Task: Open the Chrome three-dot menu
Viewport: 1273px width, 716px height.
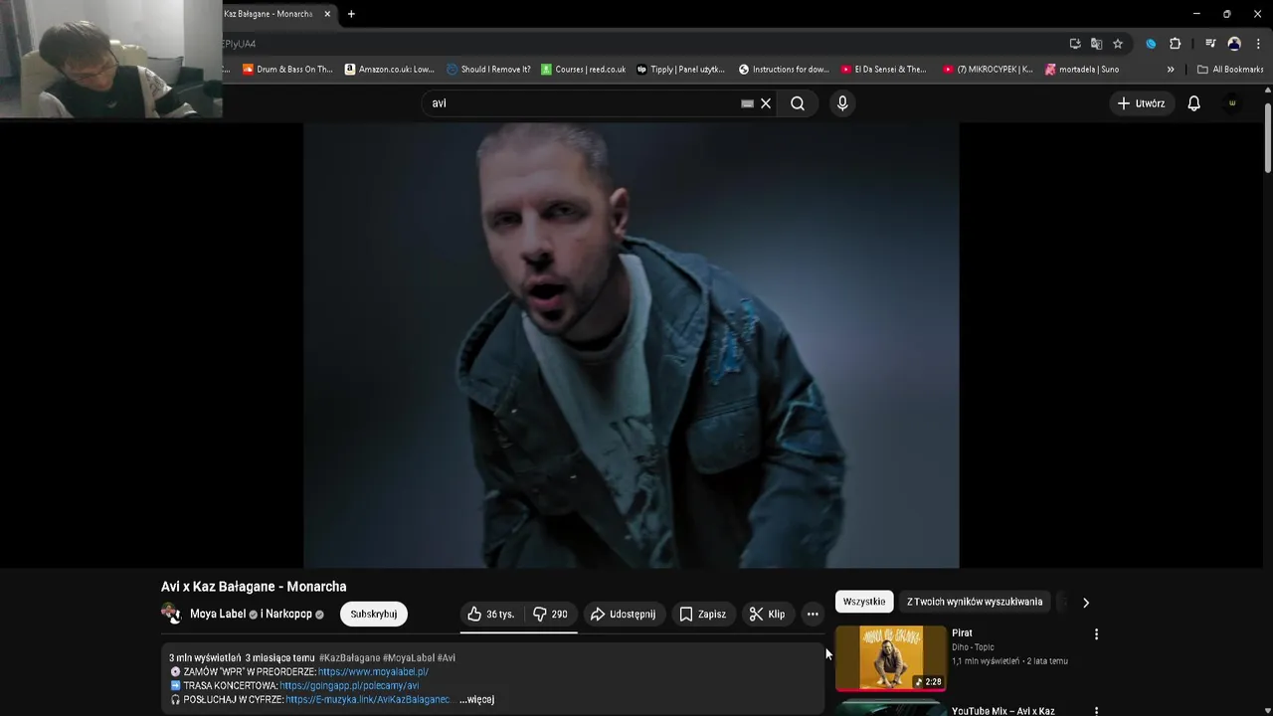Action: tap(1258, 44)
